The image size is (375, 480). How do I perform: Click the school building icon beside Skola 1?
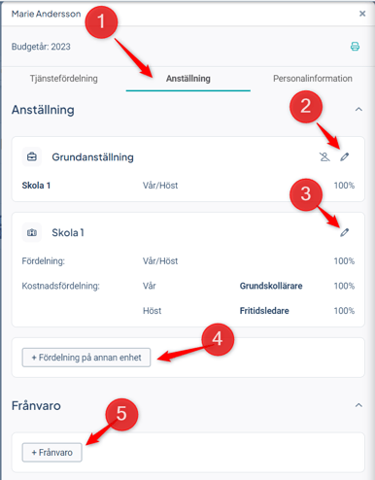[32, 232]
